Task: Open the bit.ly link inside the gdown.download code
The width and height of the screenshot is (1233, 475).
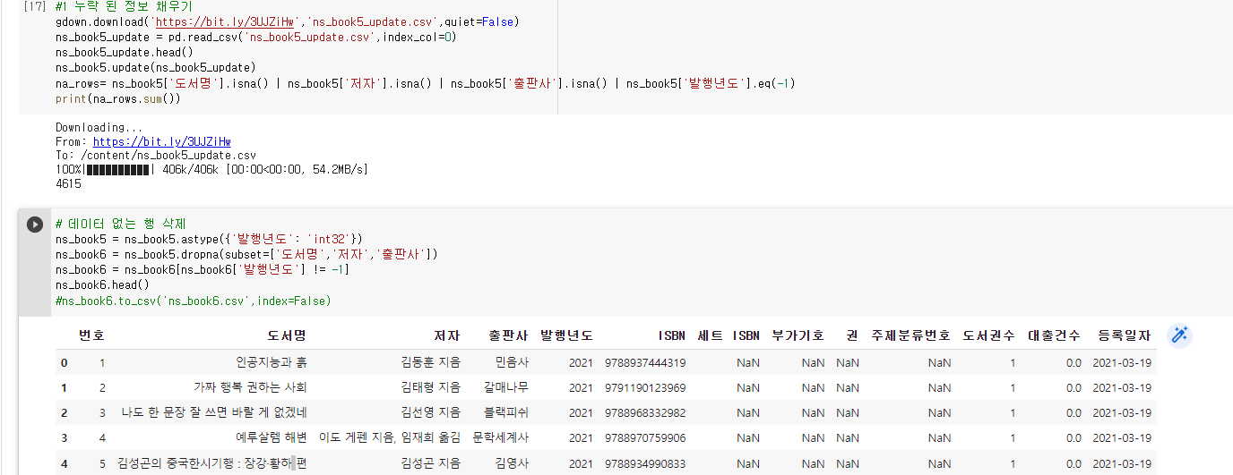Action: (227, 21)
